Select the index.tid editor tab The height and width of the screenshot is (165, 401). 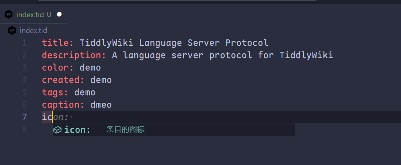point(33,14)
